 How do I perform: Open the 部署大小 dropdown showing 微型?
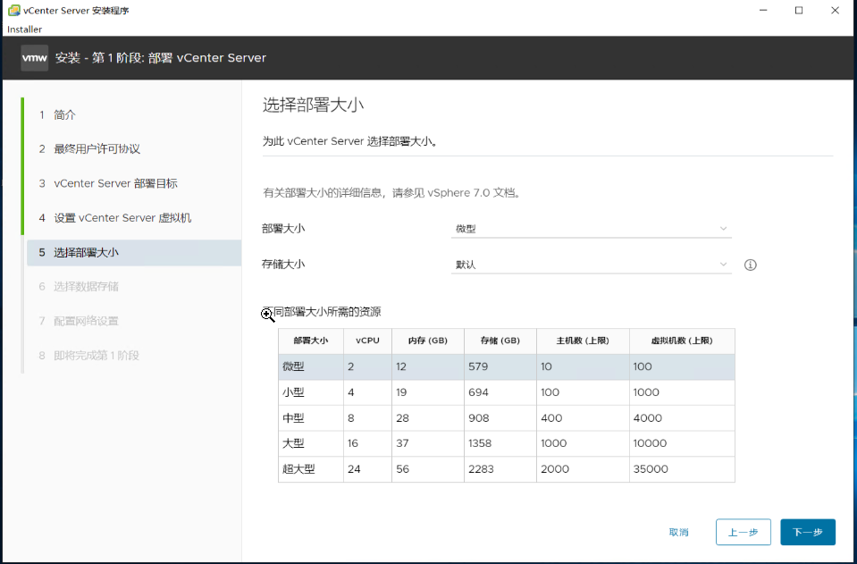[592, 229]
